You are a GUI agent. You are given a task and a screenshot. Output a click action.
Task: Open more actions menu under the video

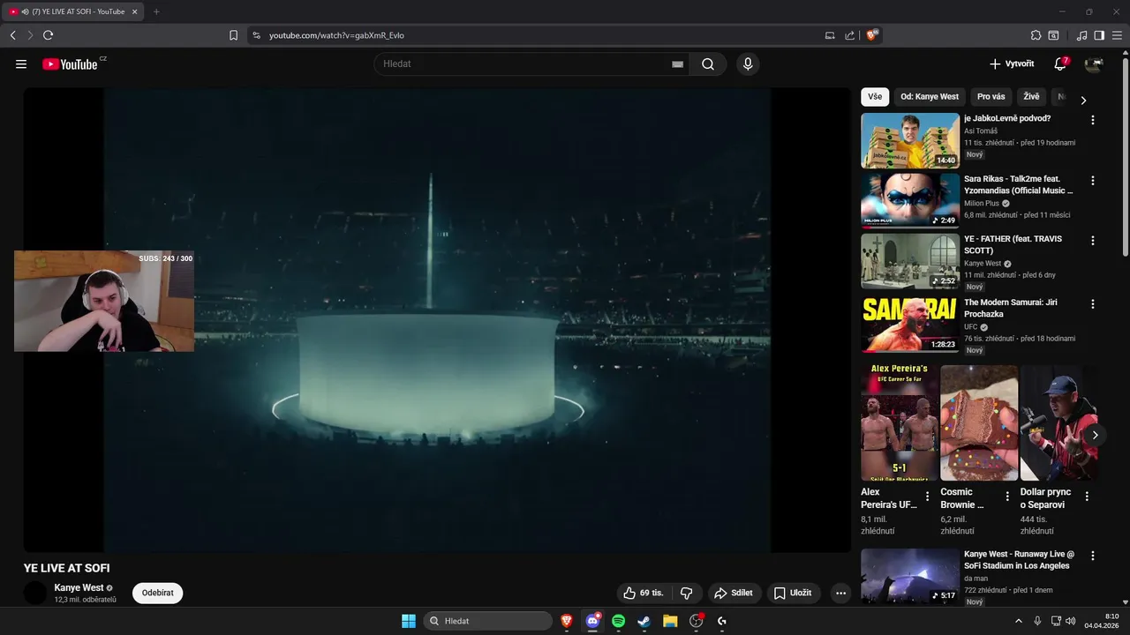[x=840, y=594]
